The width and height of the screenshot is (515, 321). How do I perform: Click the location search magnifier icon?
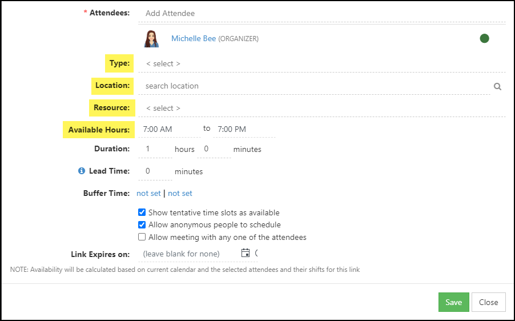[497, 86]
